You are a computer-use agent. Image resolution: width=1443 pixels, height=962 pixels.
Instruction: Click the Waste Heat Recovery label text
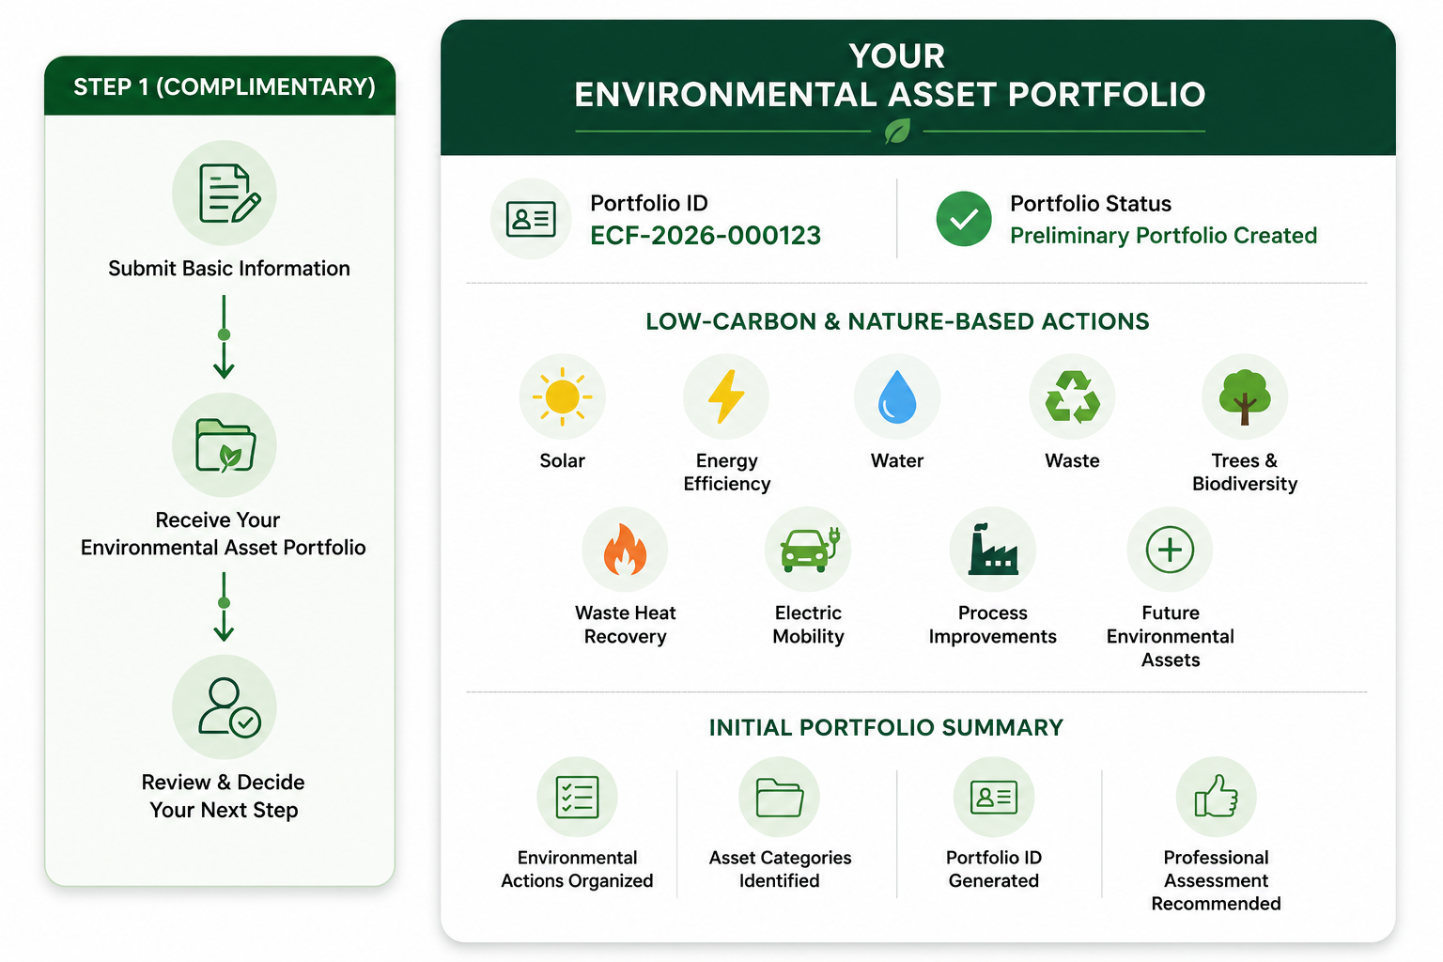coord(625,625)
